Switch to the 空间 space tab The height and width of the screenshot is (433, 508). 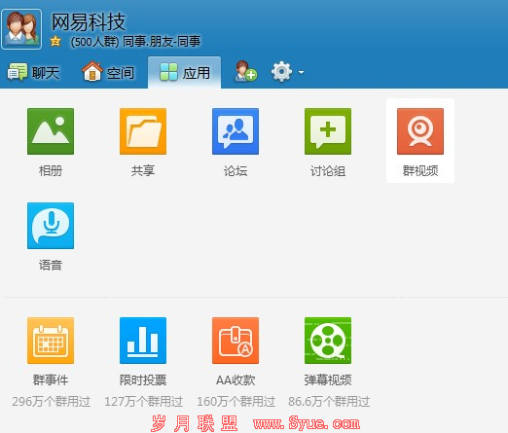tap(108, 72)
